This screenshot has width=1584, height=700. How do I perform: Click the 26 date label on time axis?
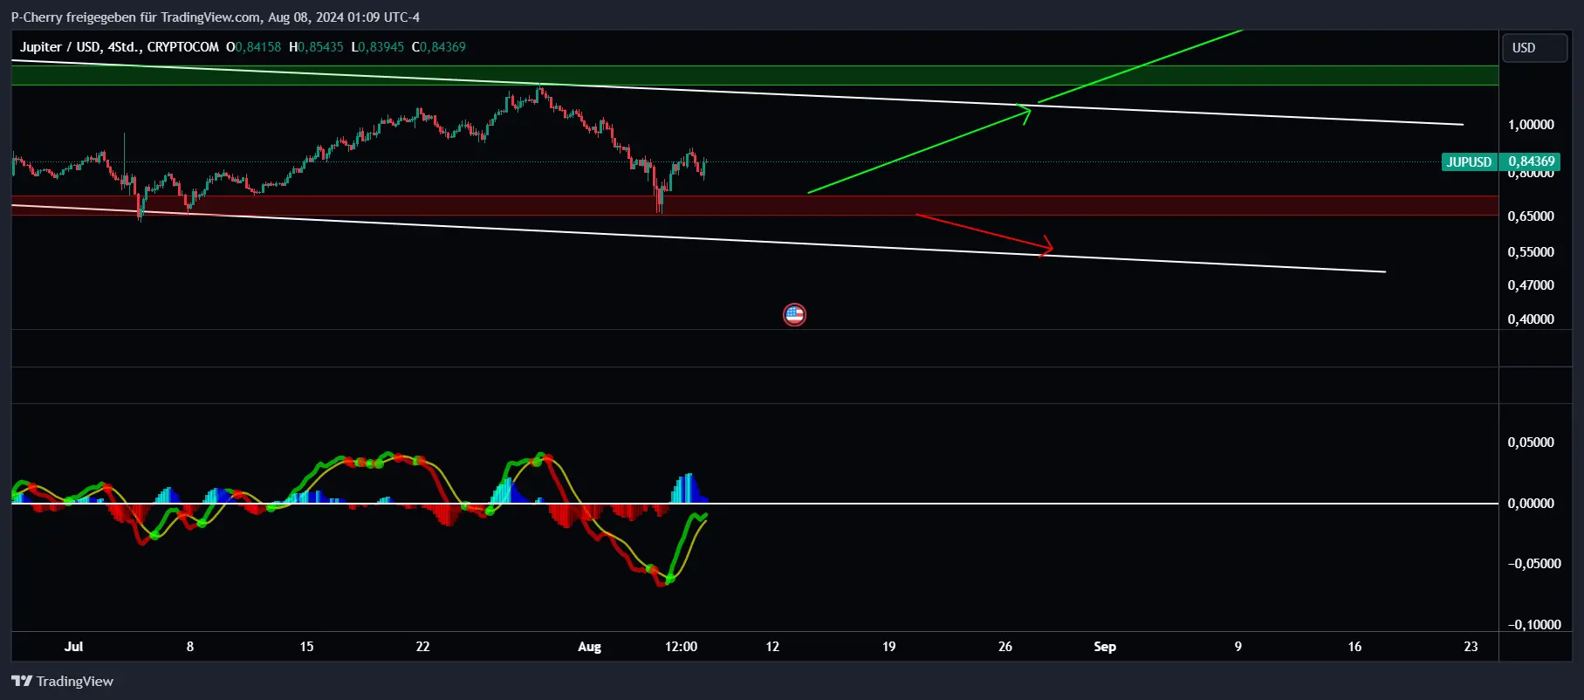pos(1005,647)
